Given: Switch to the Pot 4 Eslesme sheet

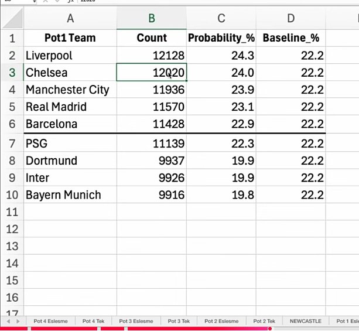Looking at the screenshot, I should (x=50, y=322).
